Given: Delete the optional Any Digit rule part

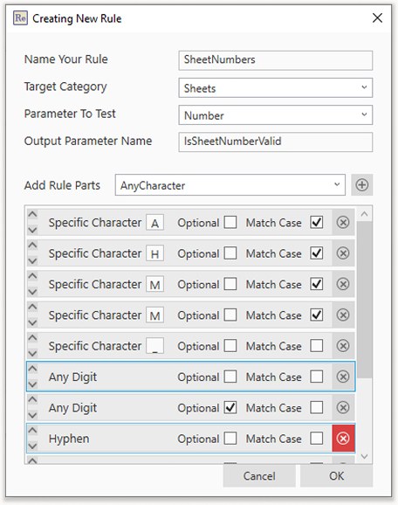Looking at the screenshot, I should click(x=343, y=407).
